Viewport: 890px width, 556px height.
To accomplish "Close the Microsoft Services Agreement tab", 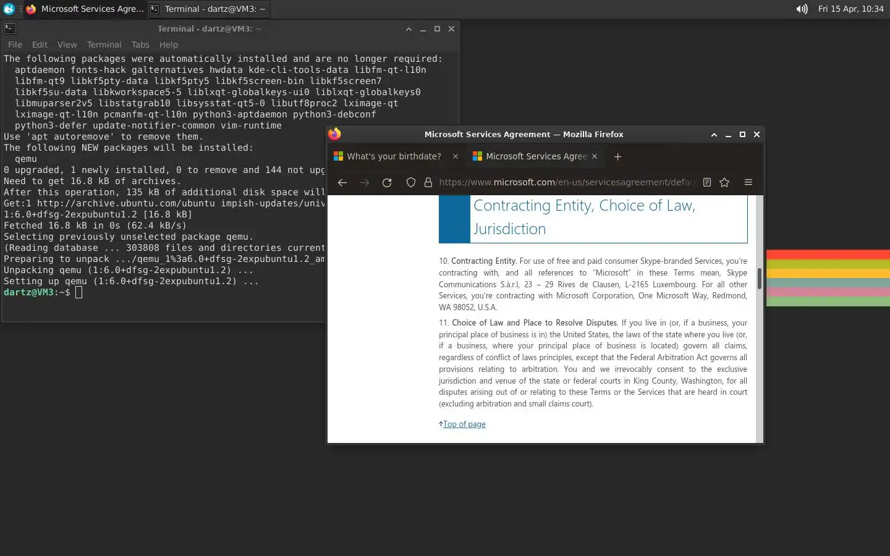I will tap(595, 156).
